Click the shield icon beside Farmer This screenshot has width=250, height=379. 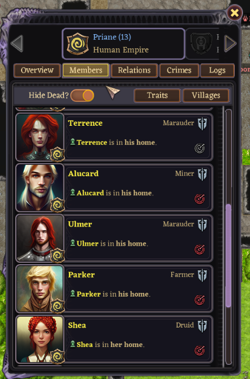(x=202, y=275)
